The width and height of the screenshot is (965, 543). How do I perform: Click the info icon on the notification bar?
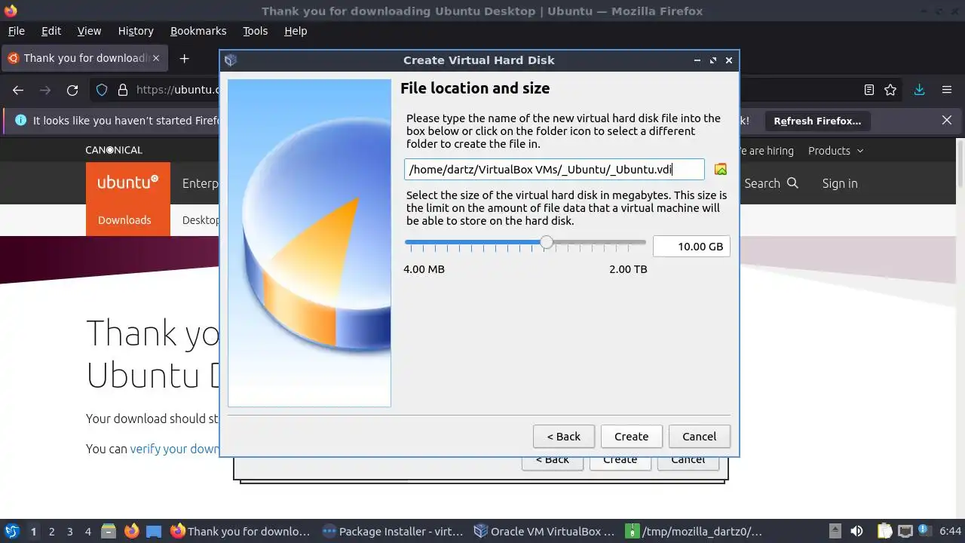20,120
